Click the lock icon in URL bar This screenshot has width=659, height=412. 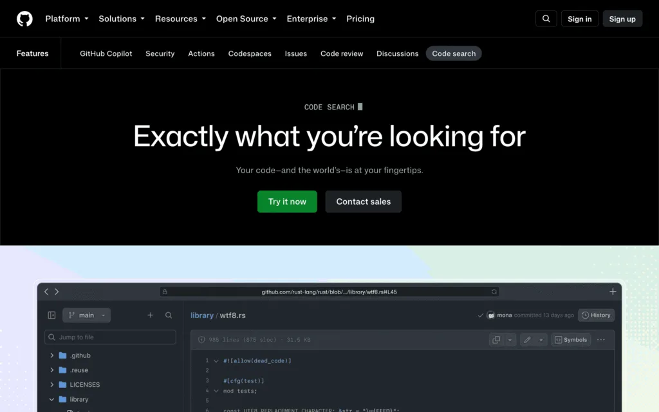click(x=165, y=292)
